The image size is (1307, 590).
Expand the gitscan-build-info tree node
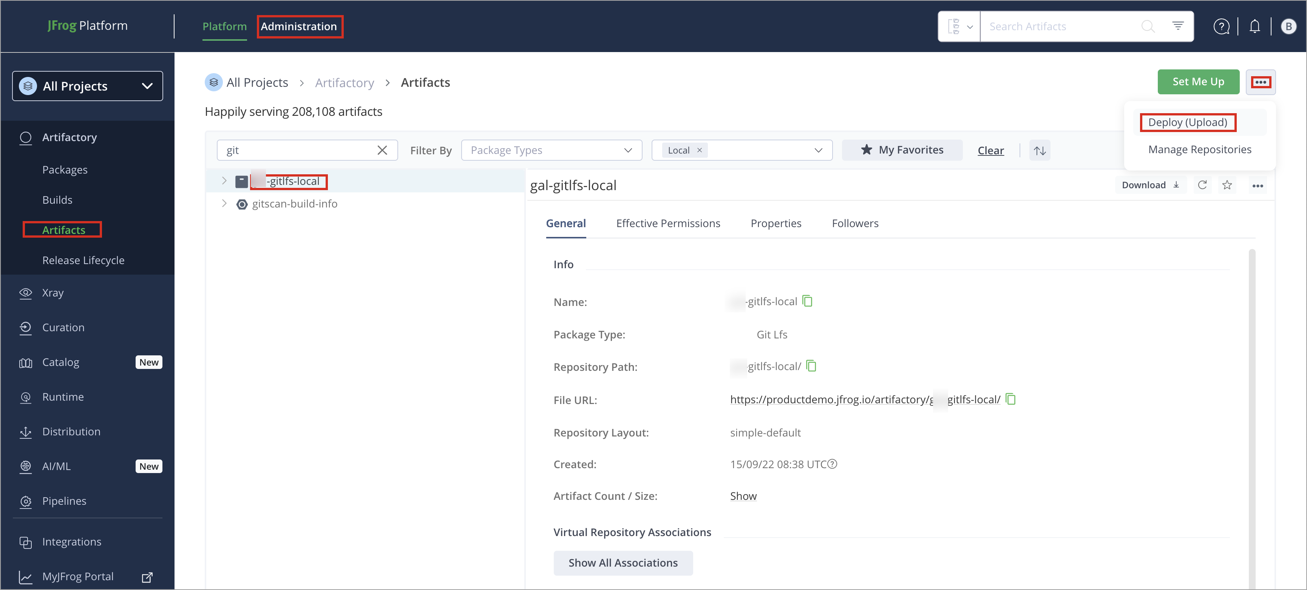pyautogui.click(x=224, y=204)
